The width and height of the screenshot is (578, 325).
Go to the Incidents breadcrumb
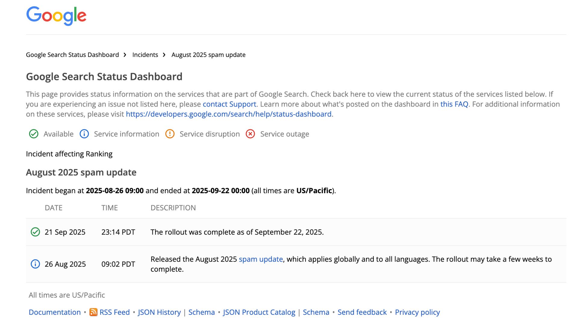(145, 55)
